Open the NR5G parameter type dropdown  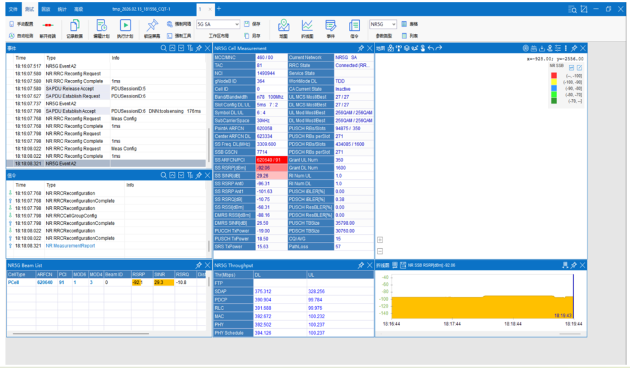pyautogui.click(x=383, y=24)
